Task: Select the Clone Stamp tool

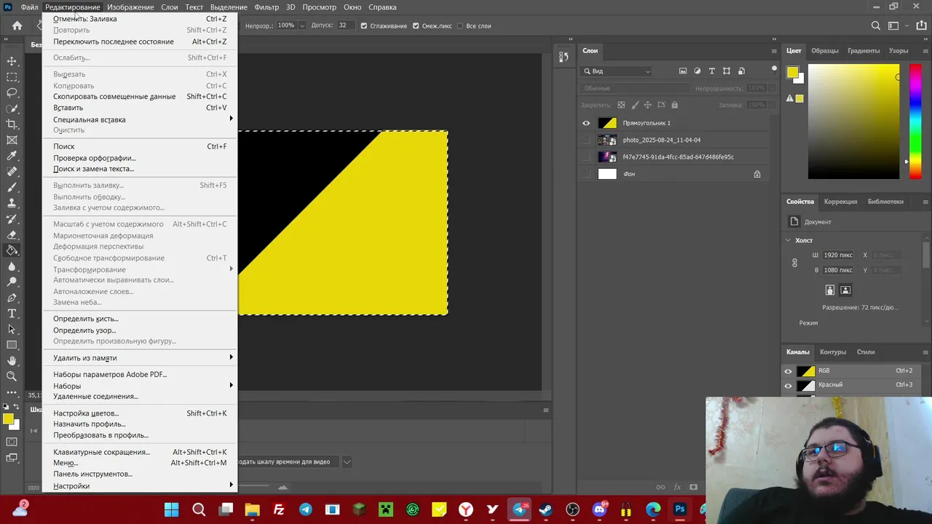Action: pos(12,203)
